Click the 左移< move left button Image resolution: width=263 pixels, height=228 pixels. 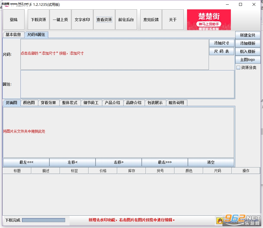coord(72,162)
